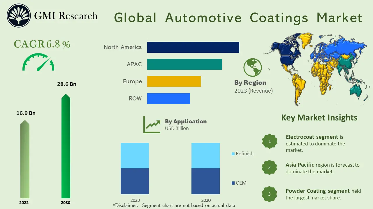Click badge 2 next to Asia Pacific insight

[x=270, y=167]
